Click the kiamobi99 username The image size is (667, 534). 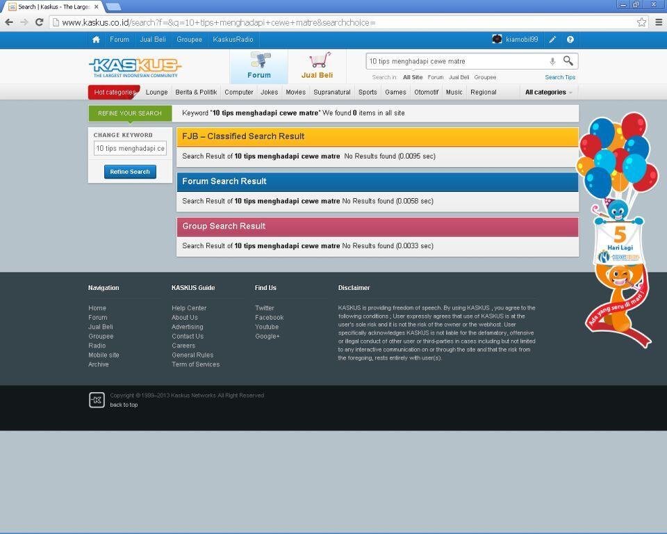coord(522,40)
